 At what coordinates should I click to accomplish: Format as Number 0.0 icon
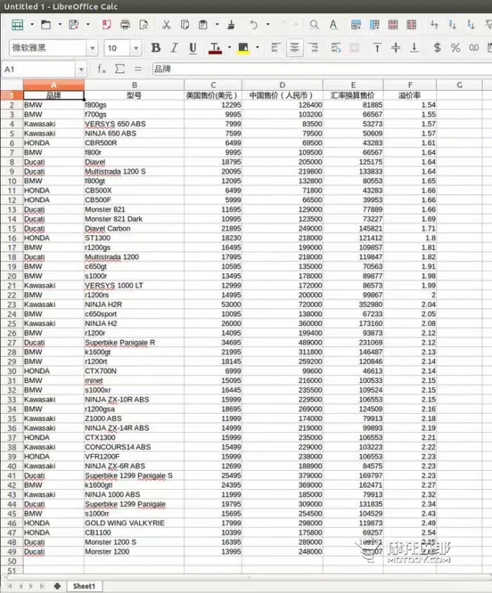(474, 48)
